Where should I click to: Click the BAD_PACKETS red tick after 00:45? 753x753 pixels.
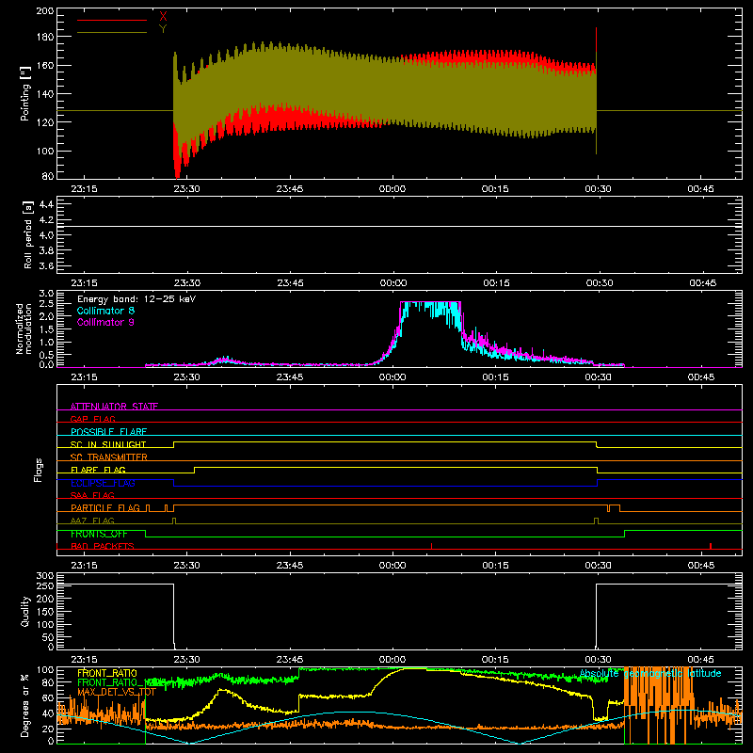[711, 546]
